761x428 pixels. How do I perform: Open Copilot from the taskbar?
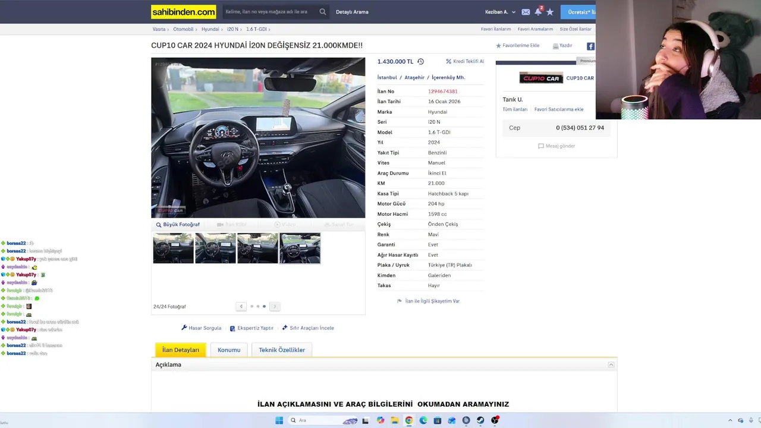[380, 420]
